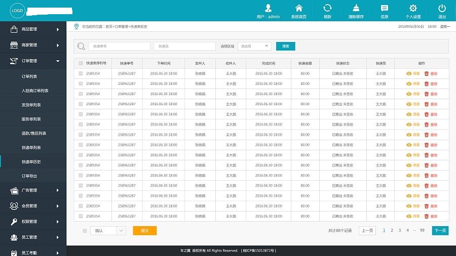The image size is (456, 256).
Task: Expand 商品管理 with its arrow
Action: tap(58, 29)
